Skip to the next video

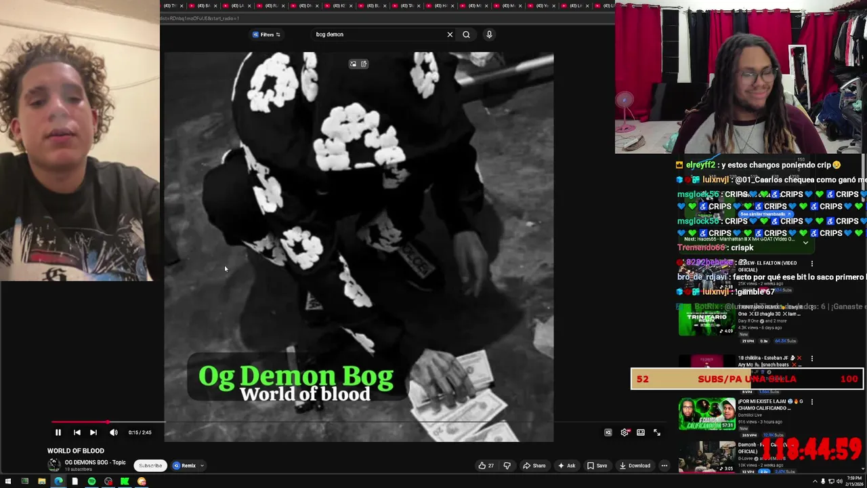[93, 432]
